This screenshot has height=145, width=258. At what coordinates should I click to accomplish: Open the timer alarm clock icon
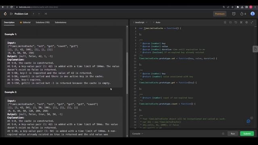coord(234,14)
